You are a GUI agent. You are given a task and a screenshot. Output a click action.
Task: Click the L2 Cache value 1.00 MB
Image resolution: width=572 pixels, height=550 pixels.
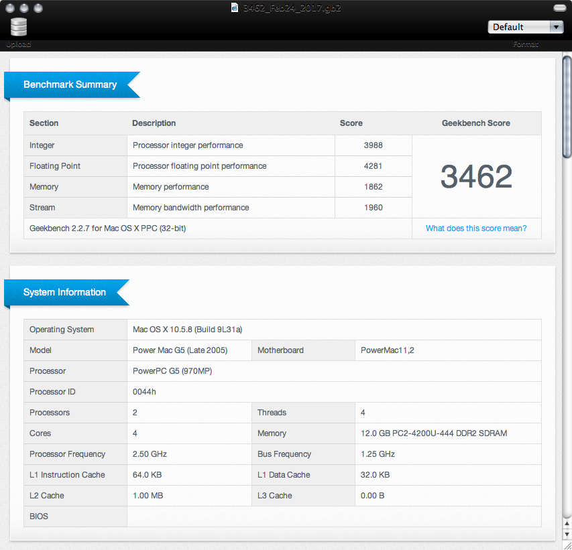coord(148,496)
